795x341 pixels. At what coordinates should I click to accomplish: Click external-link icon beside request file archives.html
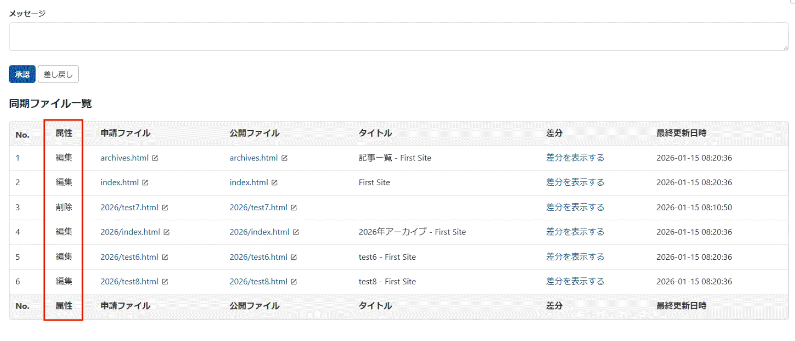coord(155,158)
